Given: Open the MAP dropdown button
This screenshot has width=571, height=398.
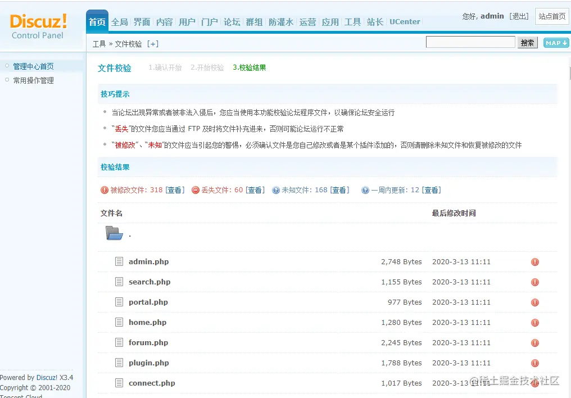Looking at the screenshot, I should click(x=556, y=43).
